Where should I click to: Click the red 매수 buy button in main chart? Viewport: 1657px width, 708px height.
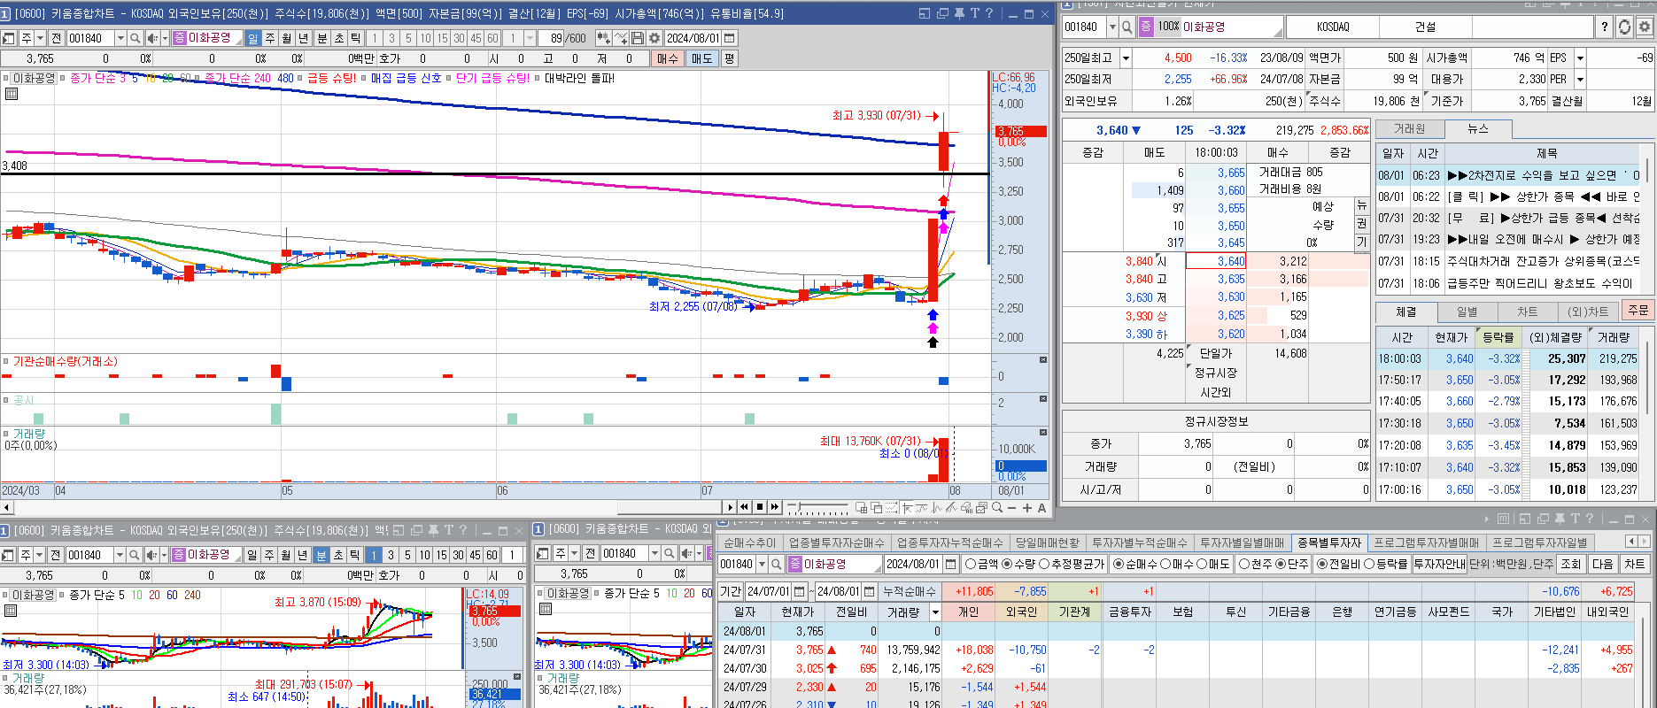[x=667, y=58]
